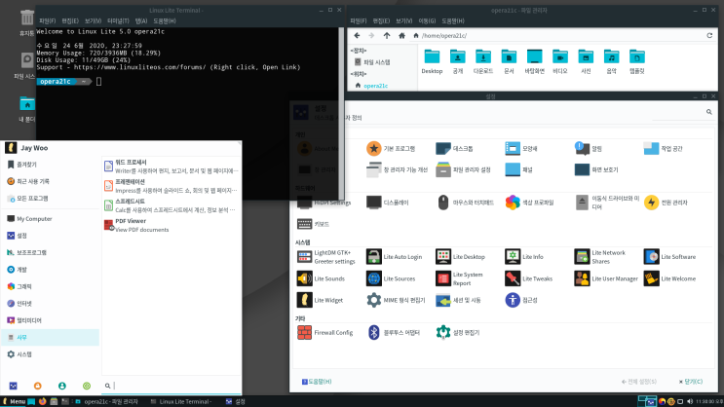This screenshot has width=724, height=407.
Task: Open the display (디스플레이) settings
Action: 388,203
